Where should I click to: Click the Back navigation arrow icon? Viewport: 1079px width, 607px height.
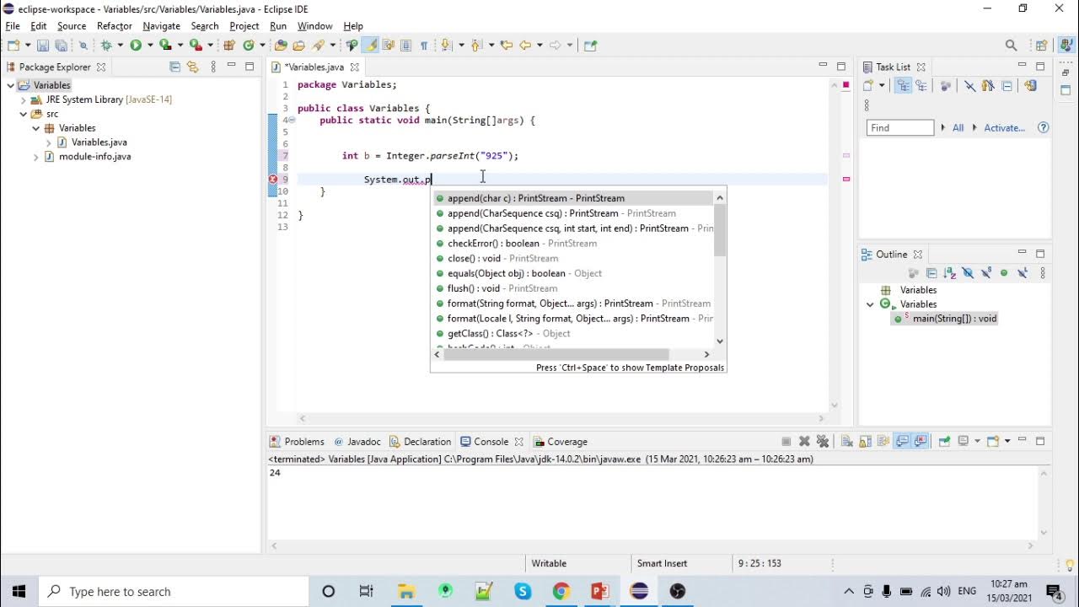pyautogui.click(x=525, y=46)
